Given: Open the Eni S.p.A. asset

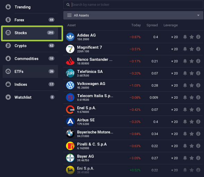Looking at the screenshot, I should click(x=133, y=170).
